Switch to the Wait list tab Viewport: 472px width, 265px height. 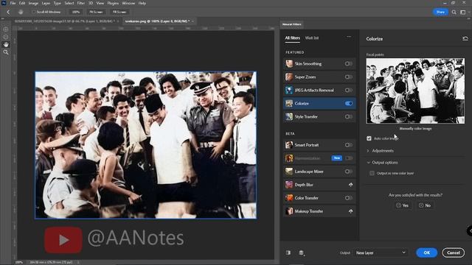tap(312, 38)
